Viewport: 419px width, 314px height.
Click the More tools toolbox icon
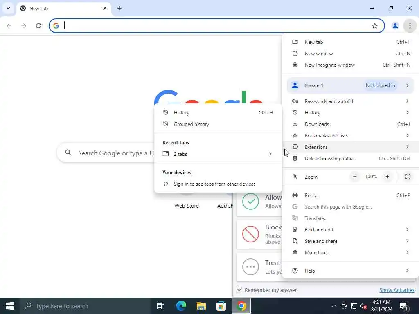tap(295, 252)
